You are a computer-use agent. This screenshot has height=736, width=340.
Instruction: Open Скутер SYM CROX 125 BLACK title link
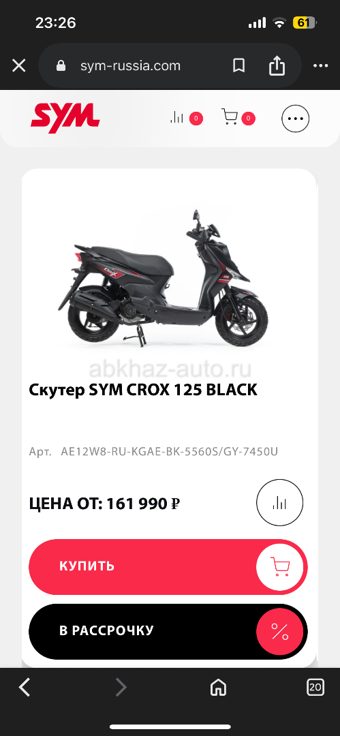143,390
